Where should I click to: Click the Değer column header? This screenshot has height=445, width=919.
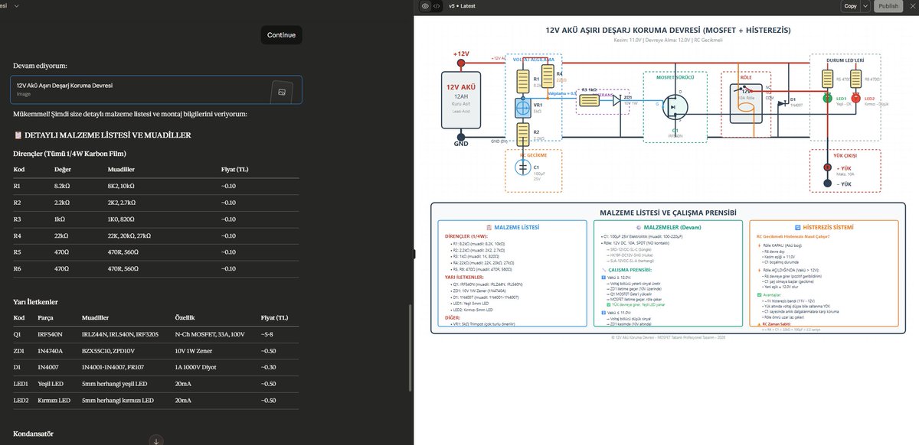pos(63,170)
